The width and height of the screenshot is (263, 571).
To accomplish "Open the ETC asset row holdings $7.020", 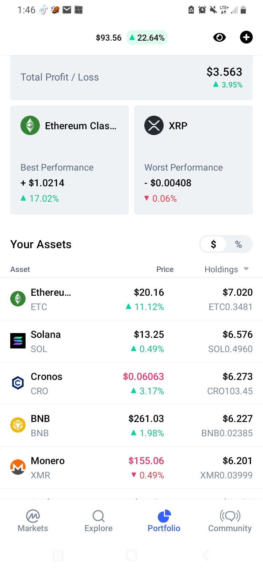I will 131,299.
